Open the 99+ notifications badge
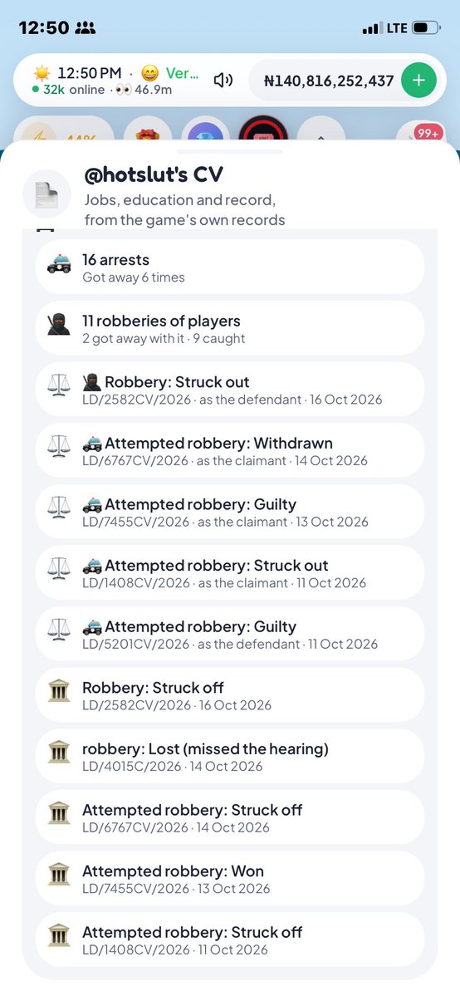The image size is (460, 996). [x=428, y=133]
